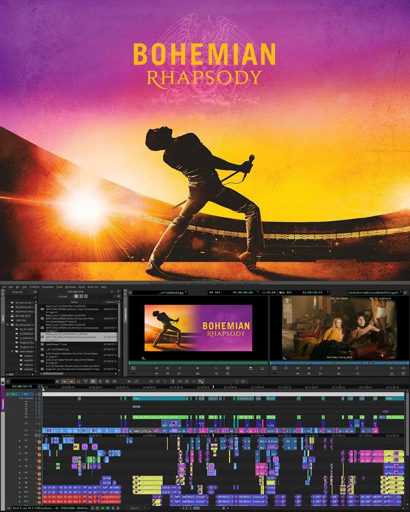This screenshot has height=512, width=410.
Task: Select Sc52 Freddie's flashback Bismillah clip row
Action: point(78,355)
